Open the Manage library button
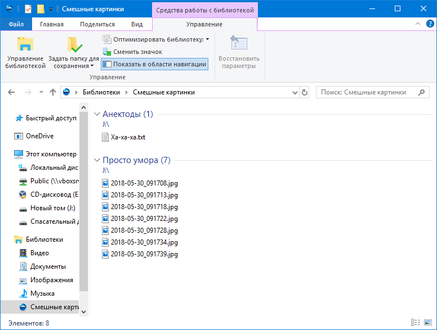437x330 pixels. point(25,53)
